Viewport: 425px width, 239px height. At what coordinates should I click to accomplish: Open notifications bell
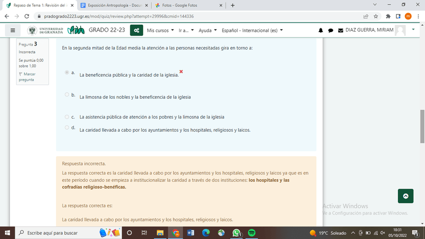click(x=321, y=31)
